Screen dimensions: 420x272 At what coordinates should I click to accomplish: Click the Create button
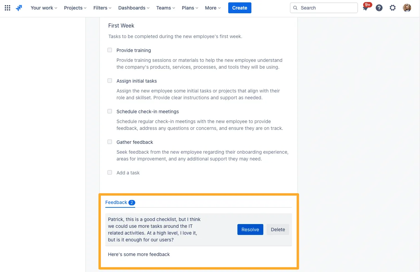[239, 8]
